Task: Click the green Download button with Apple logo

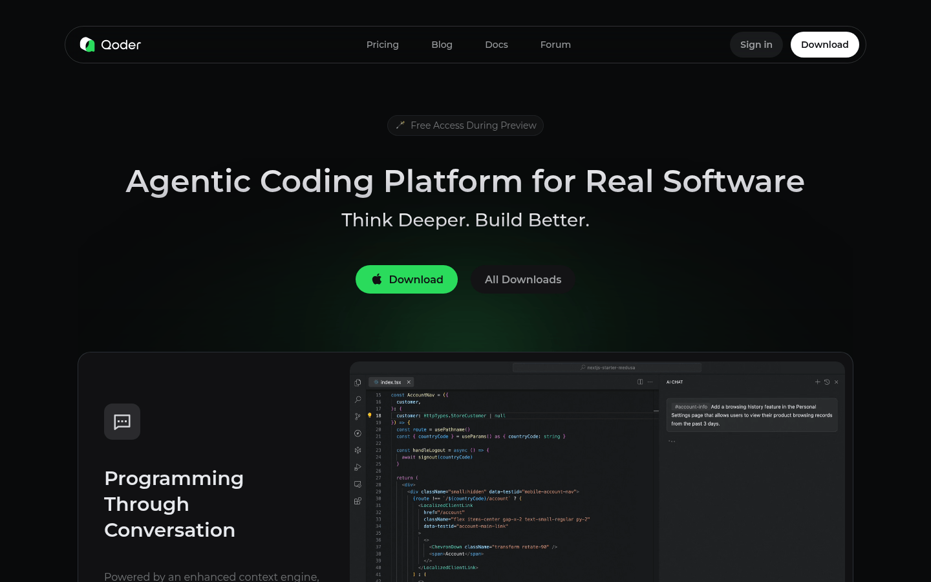Action: tap(407, 279)
